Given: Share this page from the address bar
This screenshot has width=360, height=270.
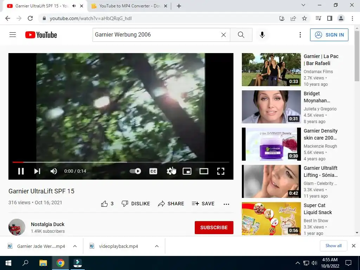Looking at the screenshot, I should tap(293, 18).
